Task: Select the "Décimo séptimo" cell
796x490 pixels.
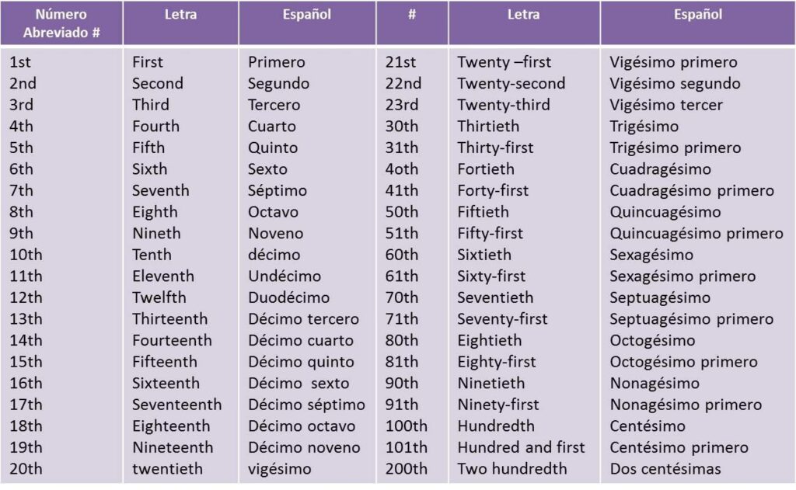Action: pos(306,405)
